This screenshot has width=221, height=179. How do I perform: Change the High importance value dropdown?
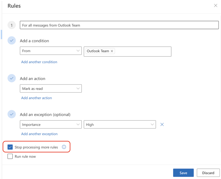(119, 125)
